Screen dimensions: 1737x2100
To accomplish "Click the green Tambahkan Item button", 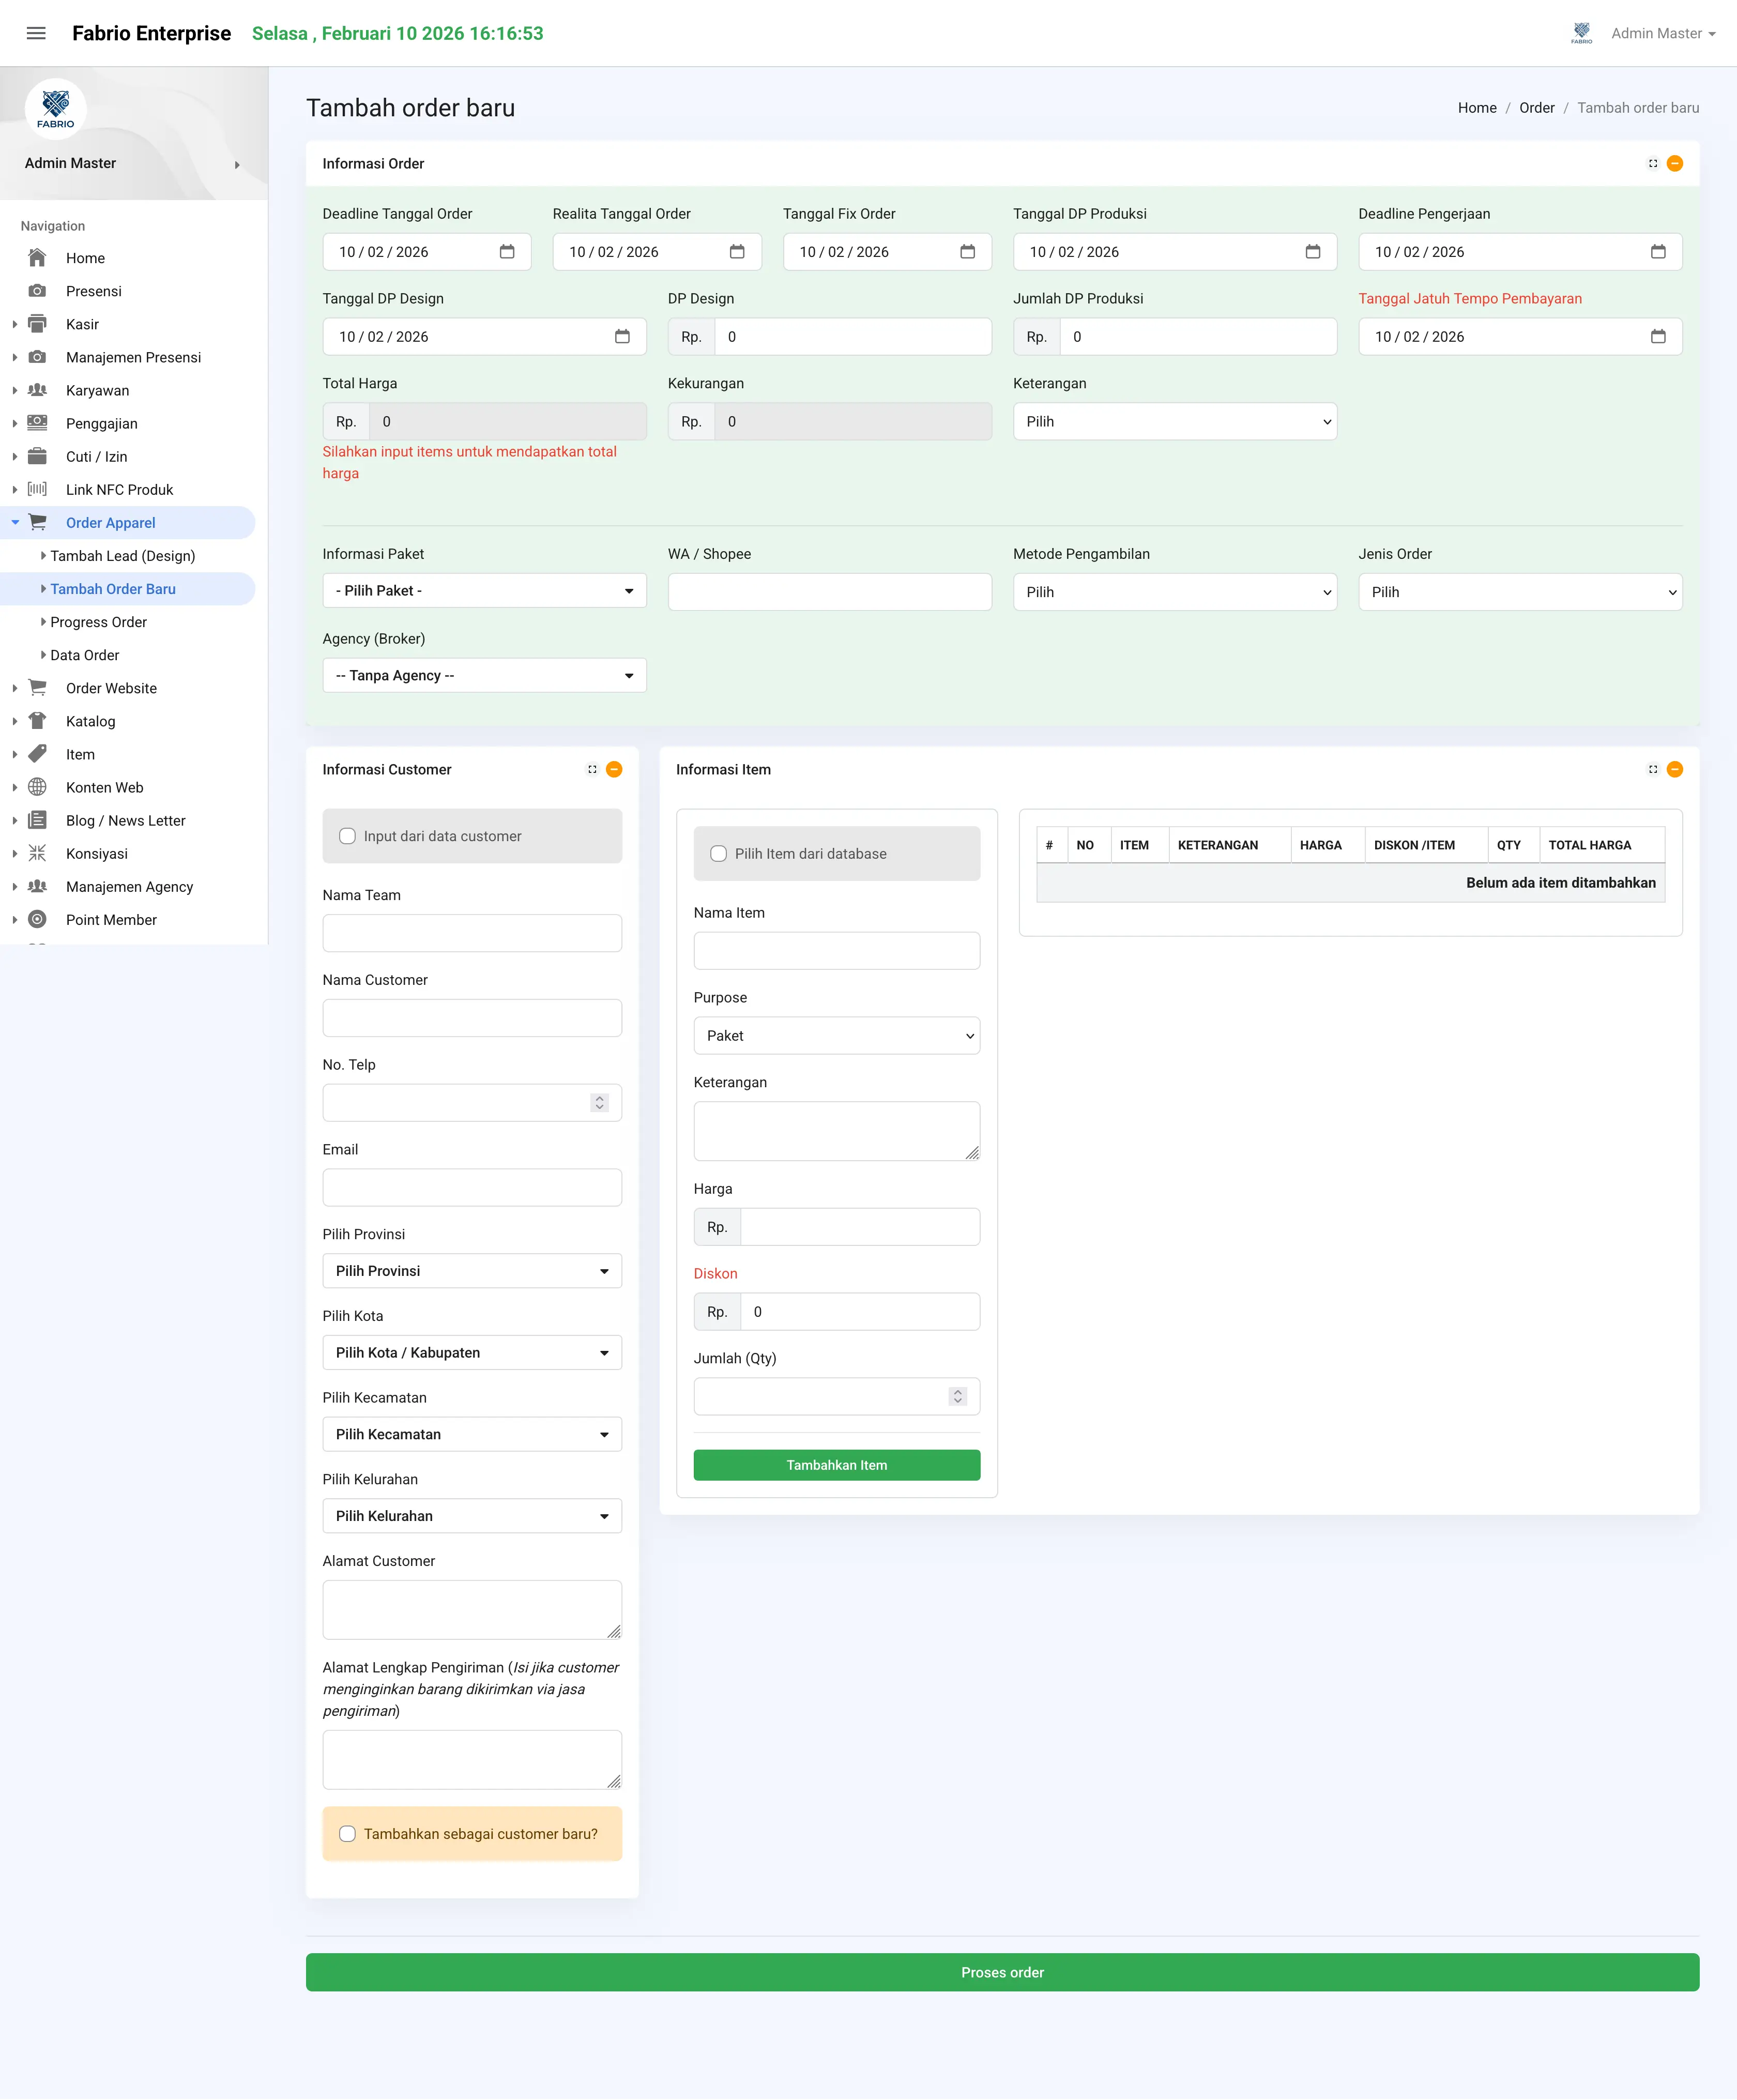I will tap(836, 1465).
